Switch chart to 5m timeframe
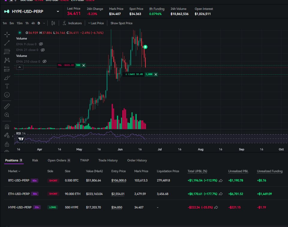Viewport: 288px width, 227px height. [x=12, y=23]
